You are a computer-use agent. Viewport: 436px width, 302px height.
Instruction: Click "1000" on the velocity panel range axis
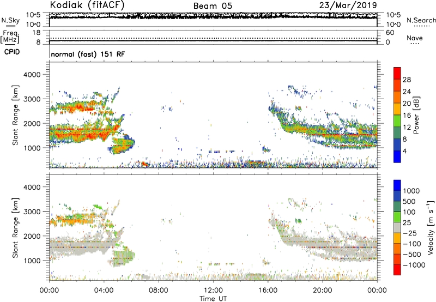tap(32, 261)
